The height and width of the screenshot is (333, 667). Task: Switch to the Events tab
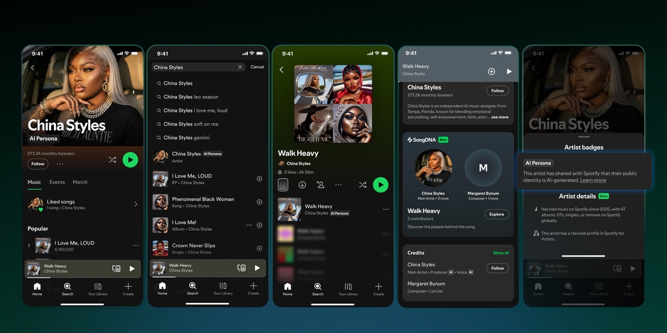[x=57, y=182]
